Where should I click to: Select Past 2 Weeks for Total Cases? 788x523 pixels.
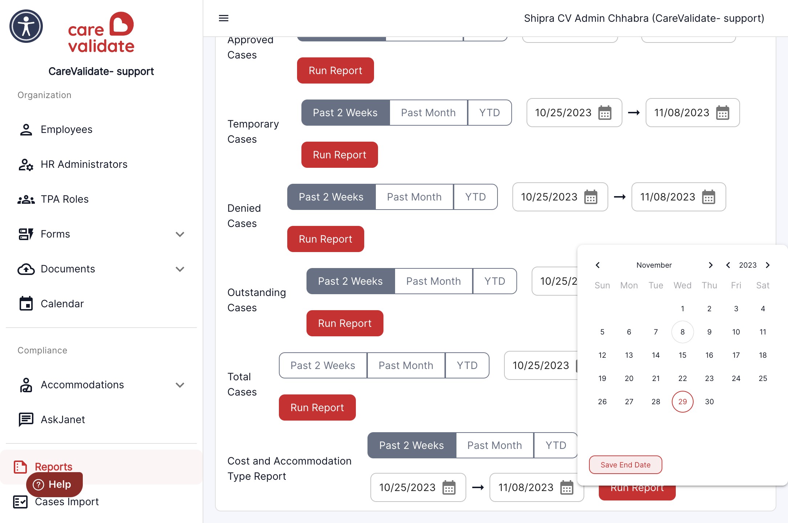pos(323,365)
